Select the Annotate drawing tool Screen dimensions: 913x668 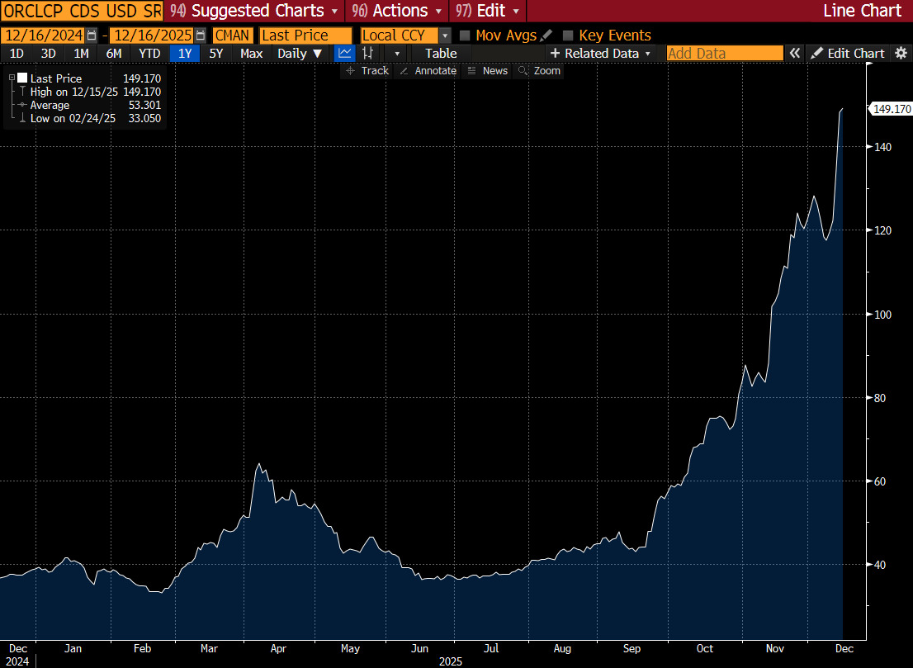[x=427, y=71]
